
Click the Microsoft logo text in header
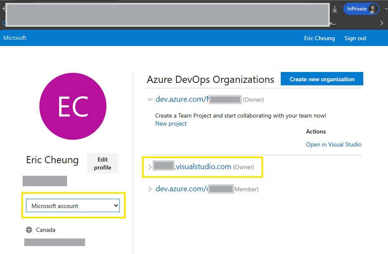(15, 38)
